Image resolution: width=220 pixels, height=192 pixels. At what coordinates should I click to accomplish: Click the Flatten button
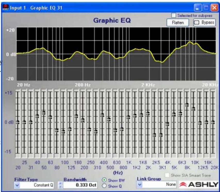click(x=178, y=23)
